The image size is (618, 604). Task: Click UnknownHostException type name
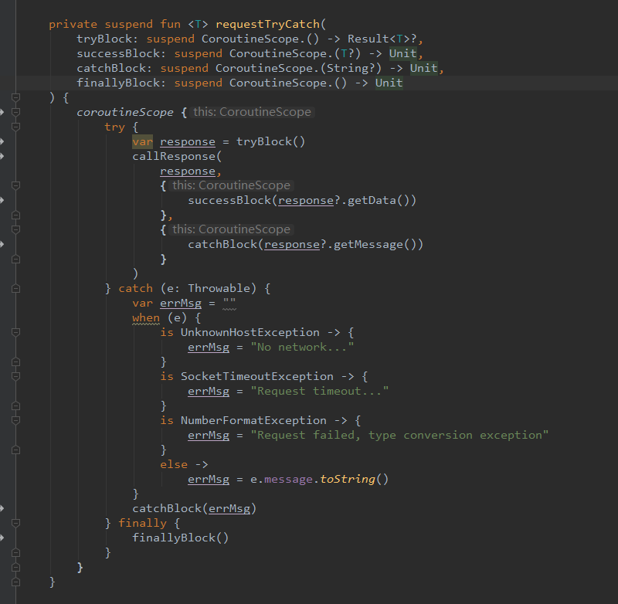pyautogui.click(x=250, y=333)
